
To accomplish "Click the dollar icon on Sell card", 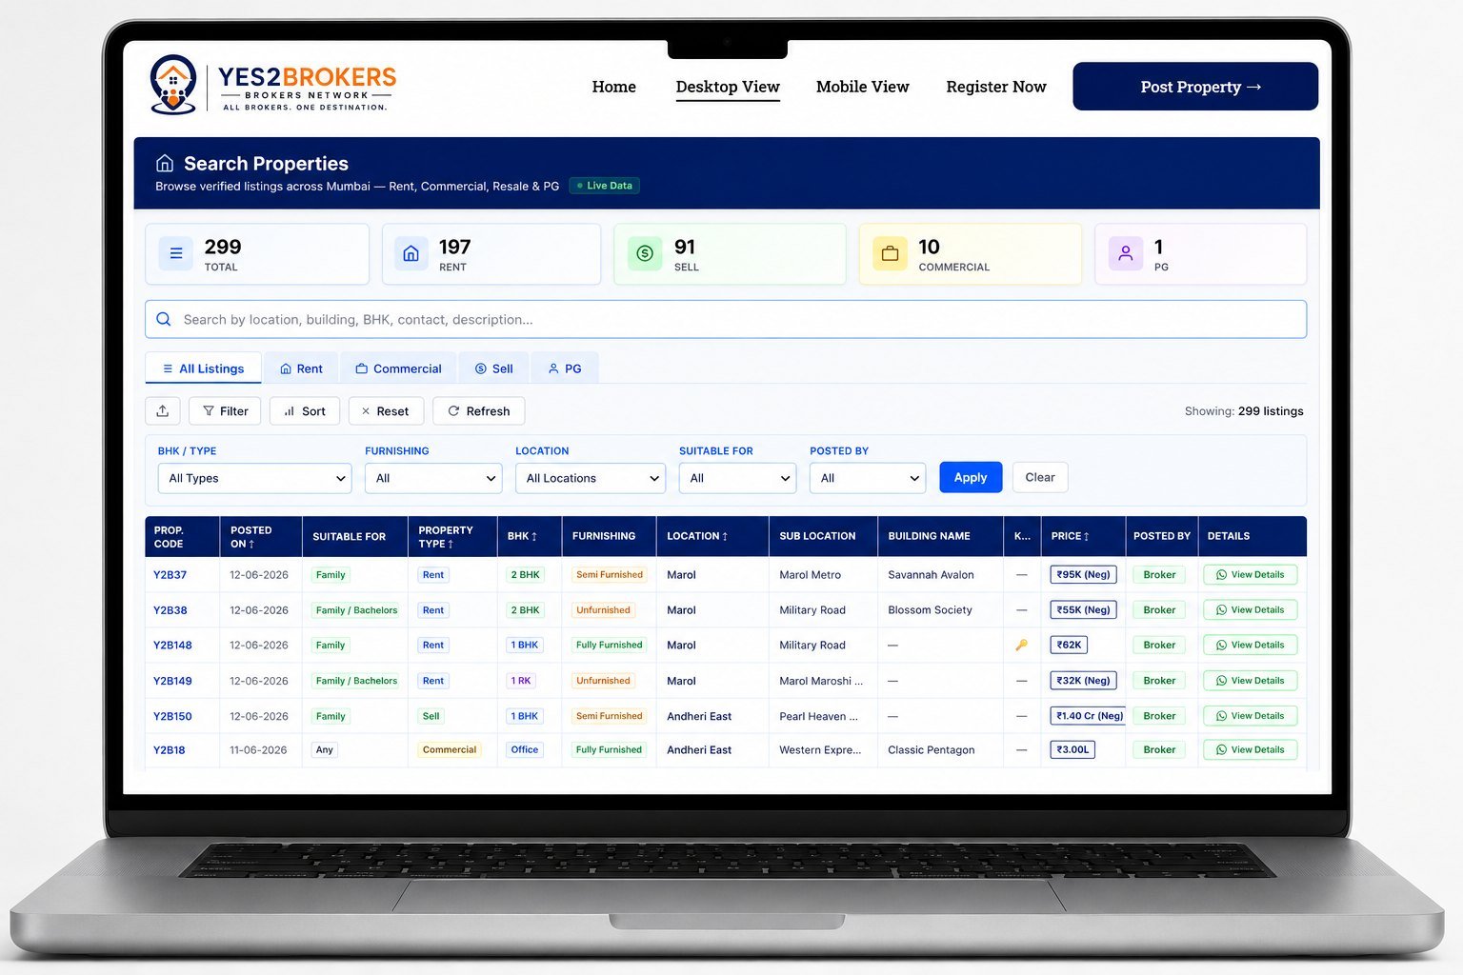I will point(645,253).
